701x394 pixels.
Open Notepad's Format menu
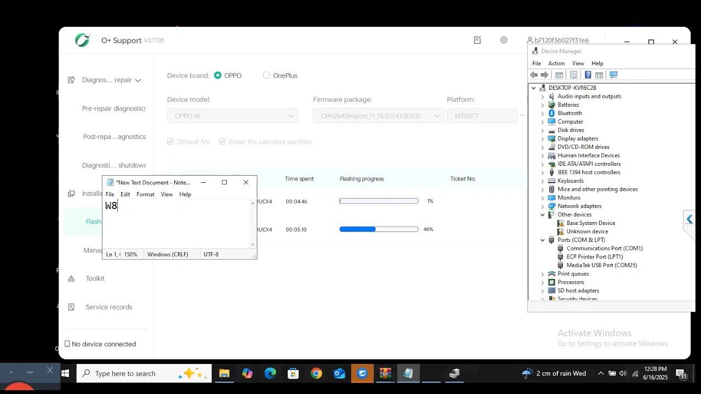(146, 194)
